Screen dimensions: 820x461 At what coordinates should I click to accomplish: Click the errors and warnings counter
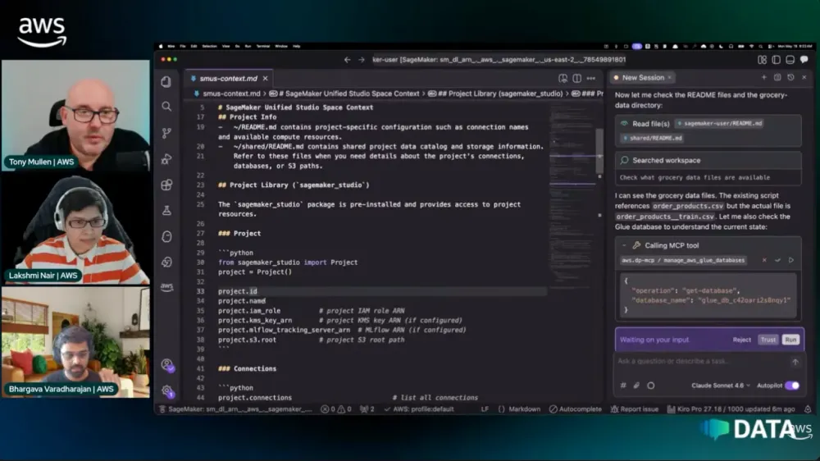[336, 409]
